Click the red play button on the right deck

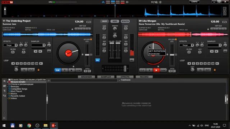(x=156, y=70)
